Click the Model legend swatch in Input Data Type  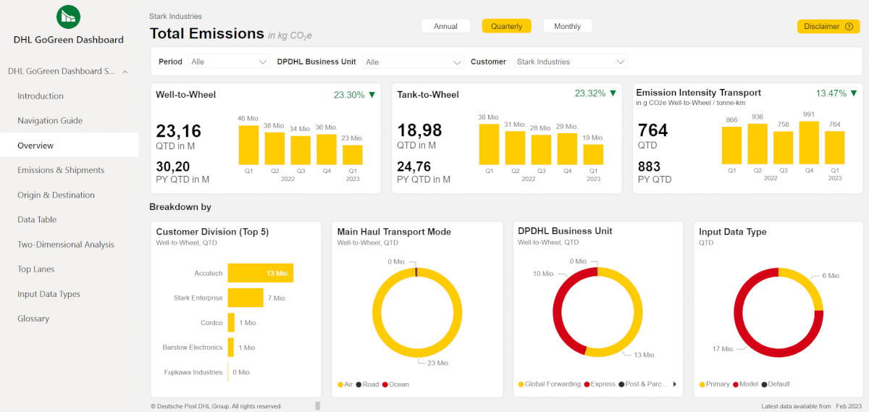[x=736, y=384]
